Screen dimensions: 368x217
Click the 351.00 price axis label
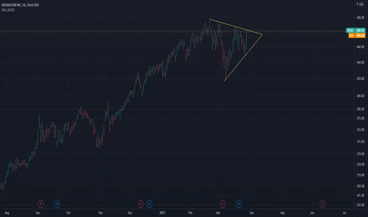(x=360, y=142)
